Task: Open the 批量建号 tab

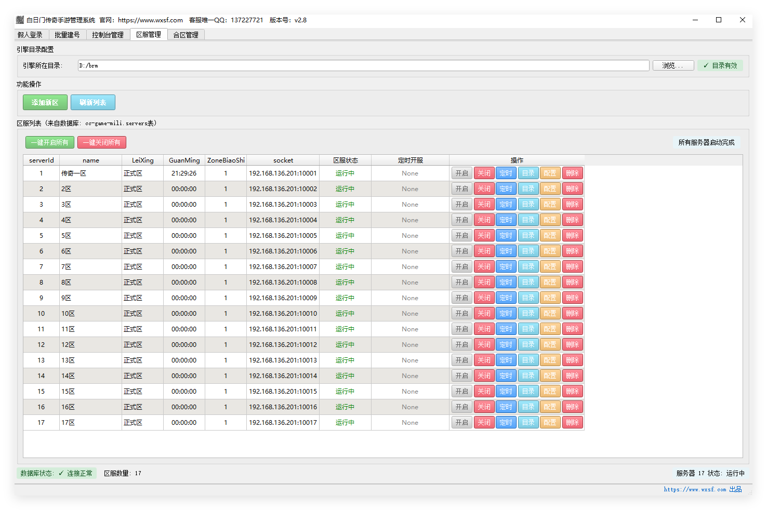Action: coord(67,35)
